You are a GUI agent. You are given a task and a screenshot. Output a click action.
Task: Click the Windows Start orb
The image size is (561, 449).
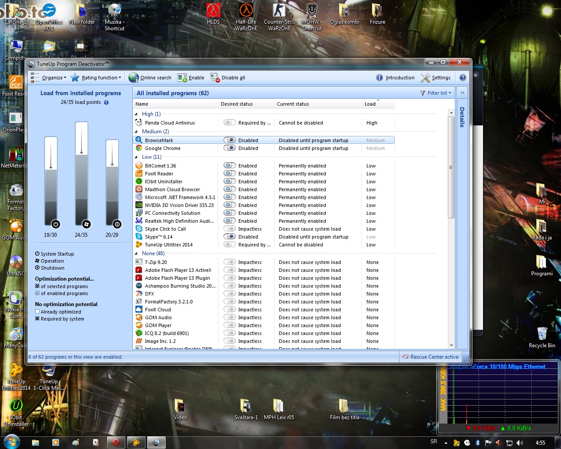coord(11,442)
